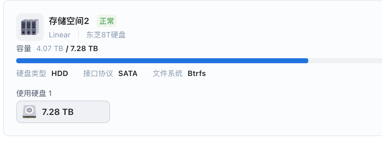This screenshot has width=382, height=142.
Task: Click the blue filled capacity usage bar
Action: click(x=162, y=61)
